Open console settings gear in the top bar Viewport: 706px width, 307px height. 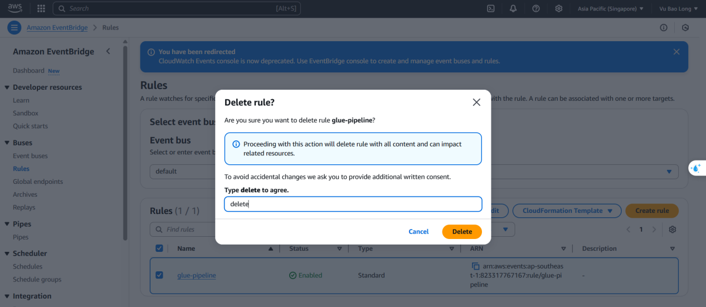559,8
